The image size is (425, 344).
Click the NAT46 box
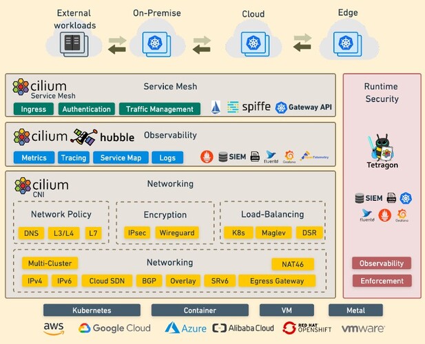click(x=293, y=264)
